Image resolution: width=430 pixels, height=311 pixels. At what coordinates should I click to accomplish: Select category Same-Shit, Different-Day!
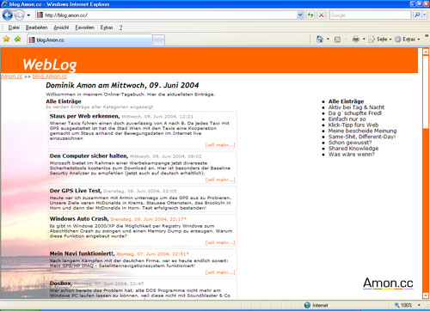click(x=362, y=137)
